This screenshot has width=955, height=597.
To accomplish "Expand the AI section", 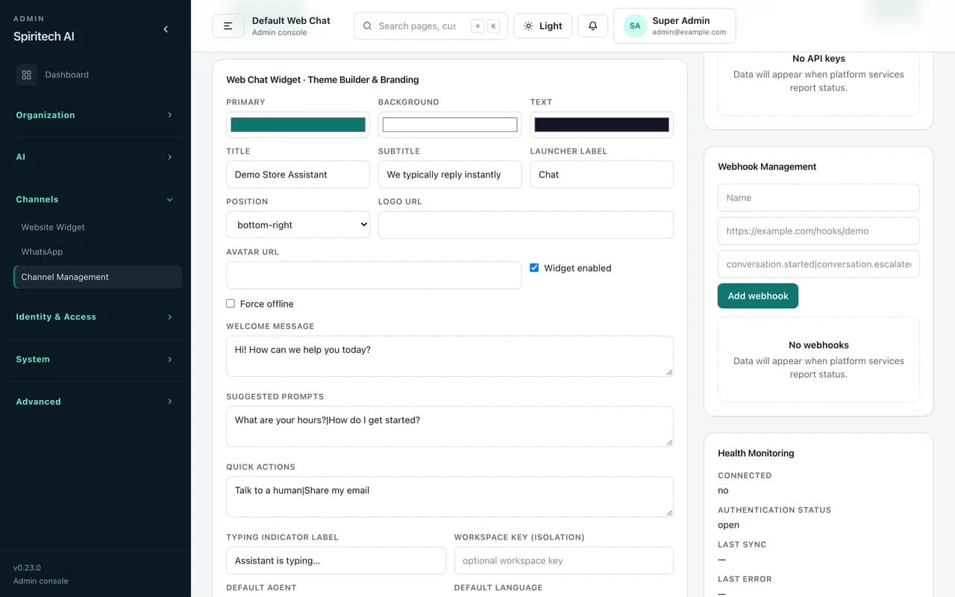I will 95,157.
